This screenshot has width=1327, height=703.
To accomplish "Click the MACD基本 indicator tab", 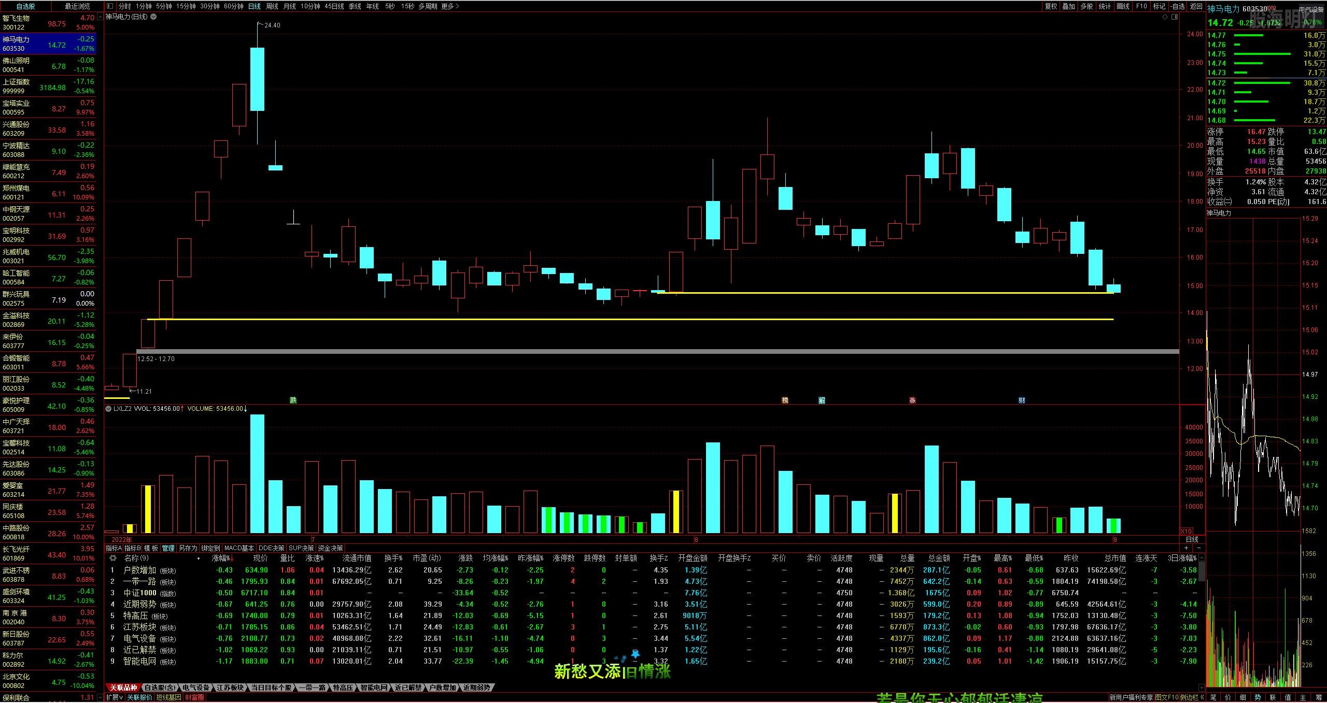I will click(x=239, y=548).
